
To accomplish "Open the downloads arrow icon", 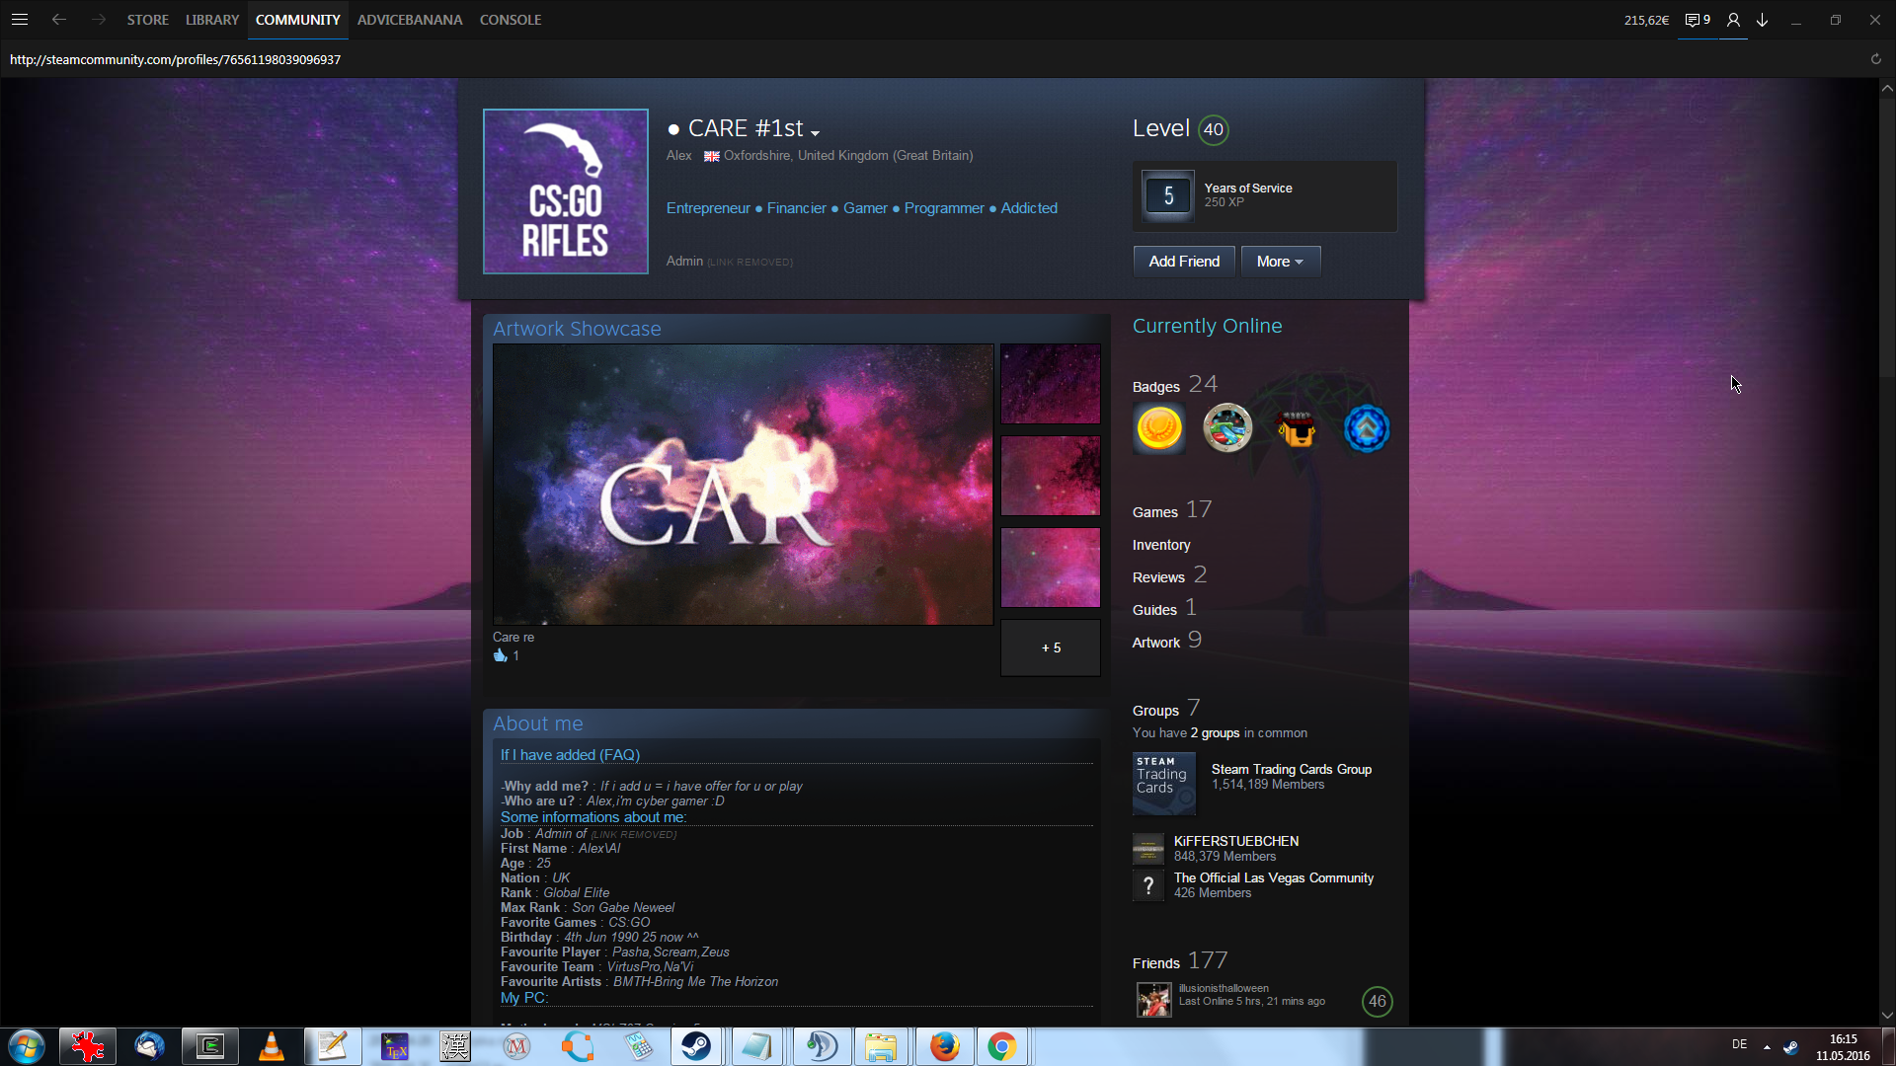I will click(1763, 20).
